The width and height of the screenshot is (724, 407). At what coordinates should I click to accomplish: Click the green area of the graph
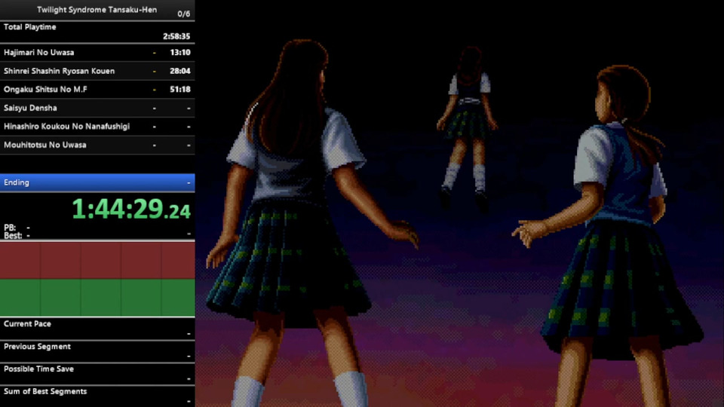[x=97, y=298]
